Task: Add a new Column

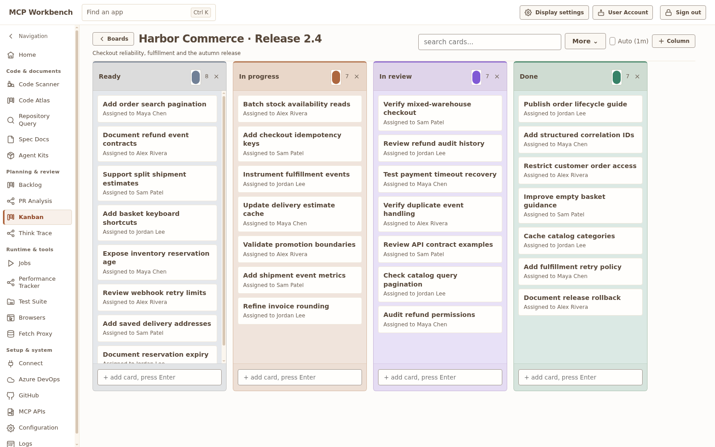Action: point(673,41)
